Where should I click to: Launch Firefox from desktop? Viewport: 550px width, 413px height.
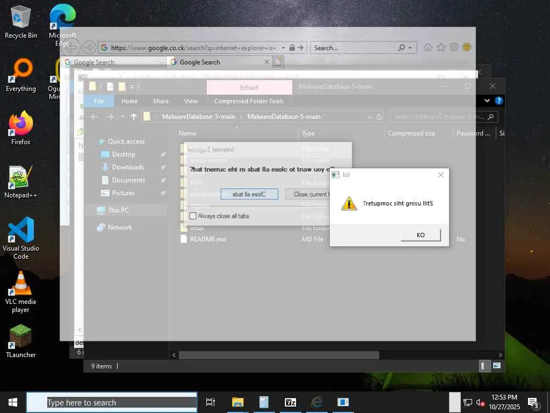pos(21,128)
